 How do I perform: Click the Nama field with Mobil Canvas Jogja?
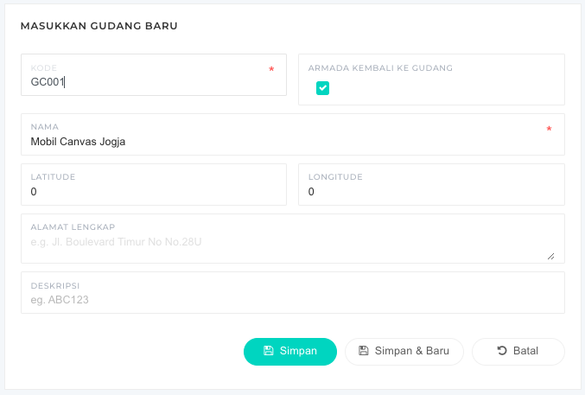(x=285, y=142)
